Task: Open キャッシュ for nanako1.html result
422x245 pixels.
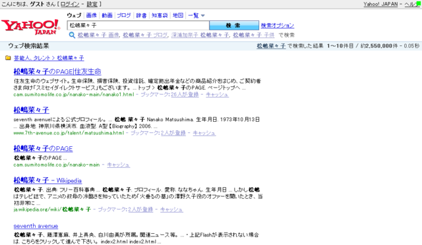Action: (x=217, y=94)
